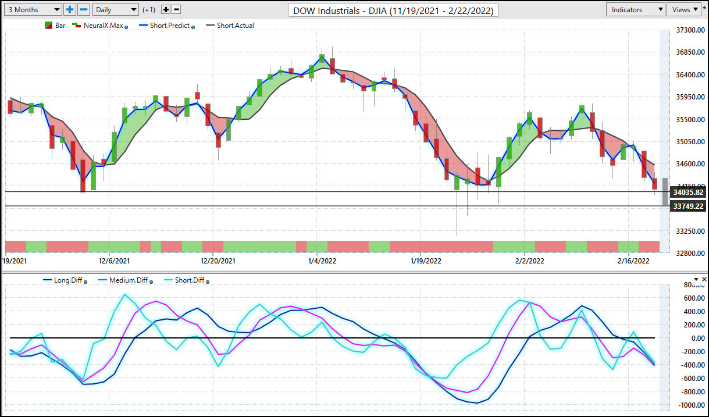Select the Short.Diff legend label
Viewport: 709px width, 417px height.
click(190, 280)
